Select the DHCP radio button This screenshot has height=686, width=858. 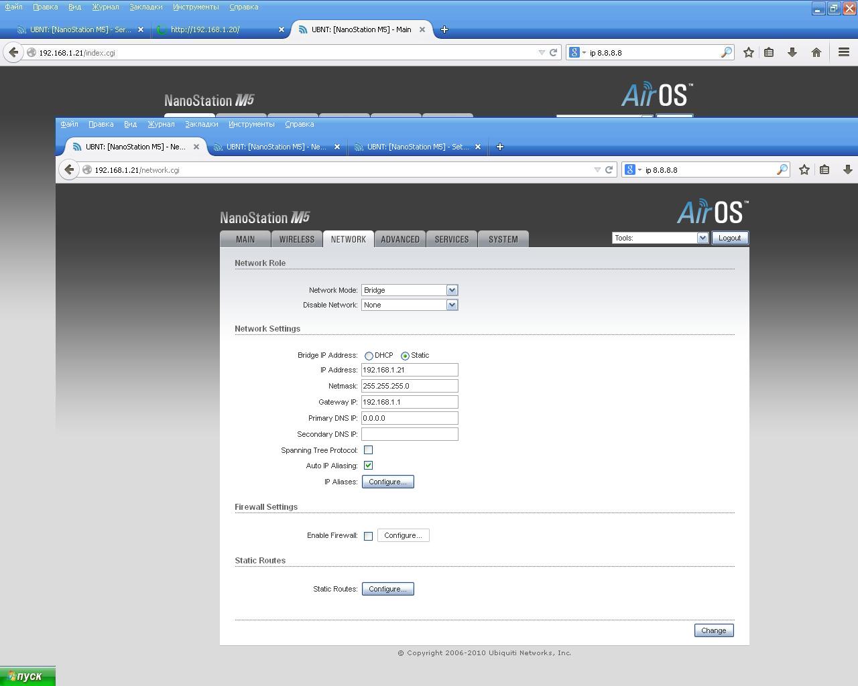(x=369, y=356)
